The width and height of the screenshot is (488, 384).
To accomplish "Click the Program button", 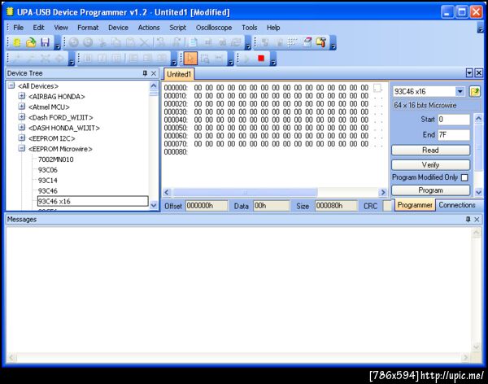I will [x=430, y=190].
